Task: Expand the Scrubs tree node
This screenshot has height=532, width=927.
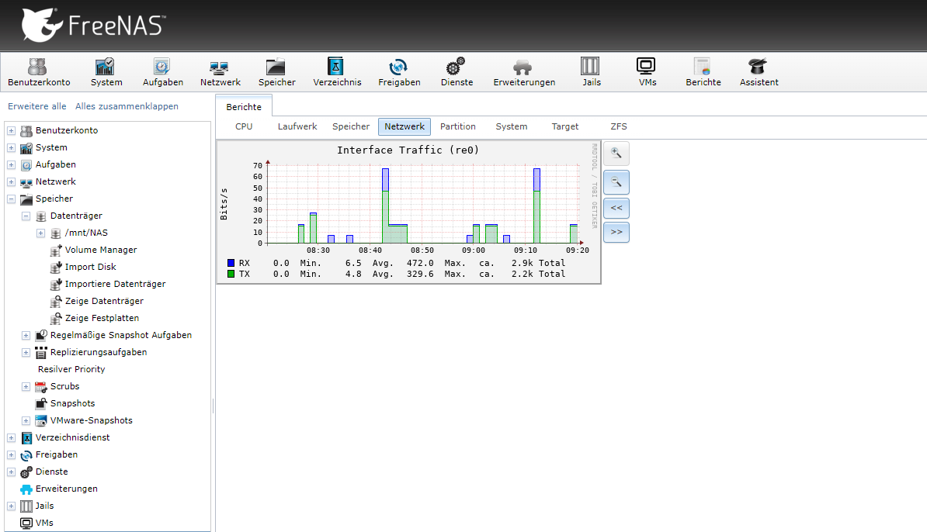Action: pos(26,387)
